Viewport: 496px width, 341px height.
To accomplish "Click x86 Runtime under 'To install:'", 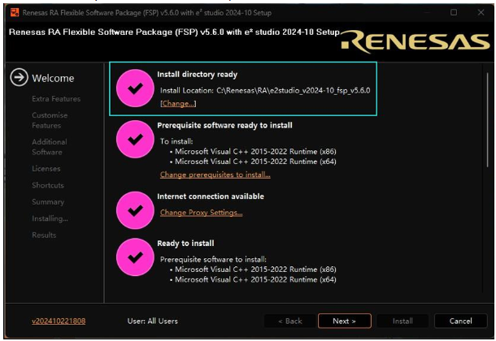I will pyautogui.click(x=255, y=152).
